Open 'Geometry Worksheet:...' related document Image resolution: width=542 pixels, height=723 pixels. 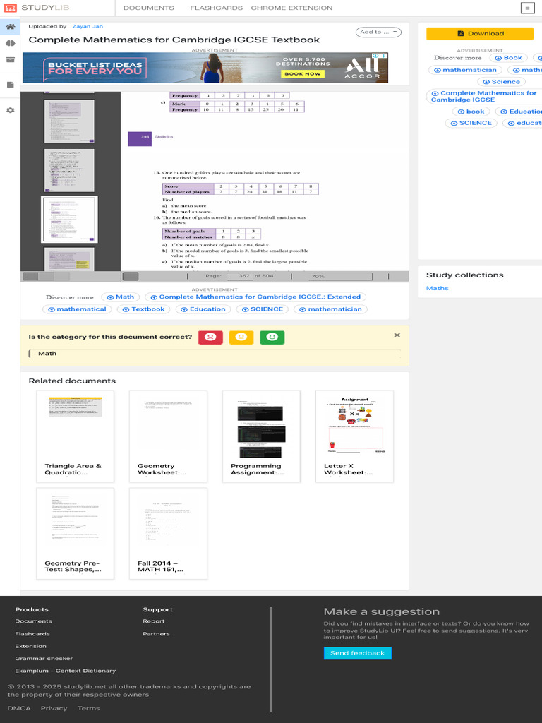point(168,436)
